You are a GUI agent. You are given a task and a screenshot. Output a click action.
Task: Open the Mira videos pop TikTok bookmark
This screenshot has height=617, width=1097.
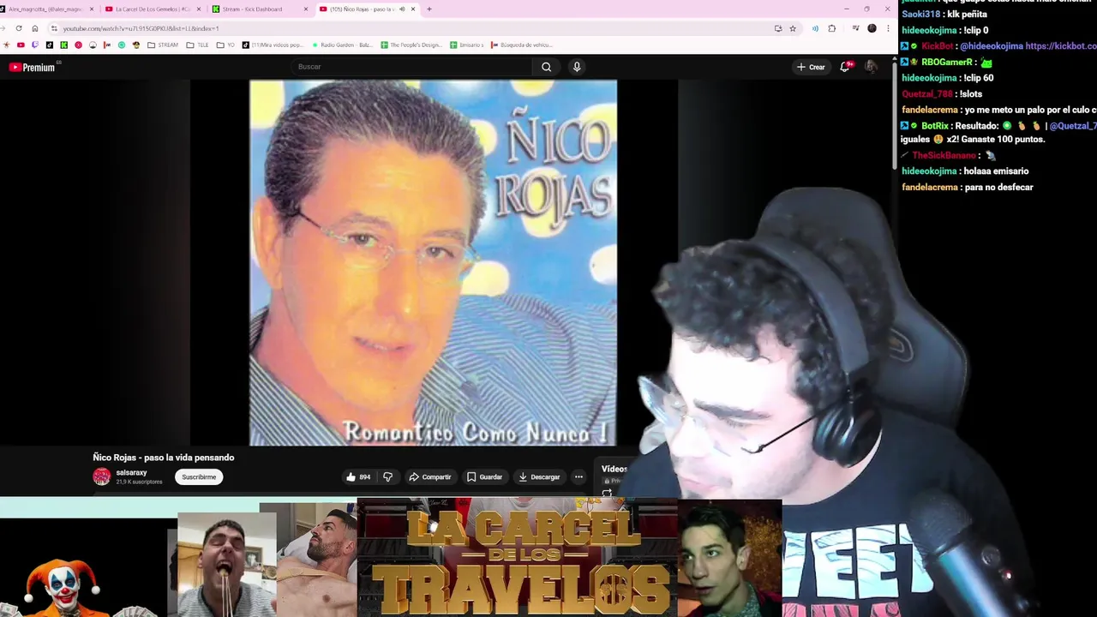[273, 45]
